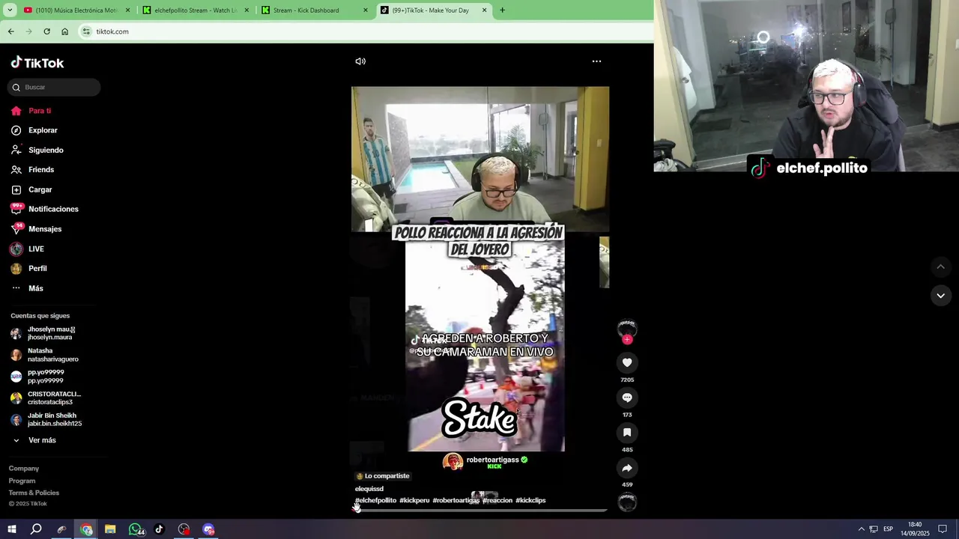Click the #kickclips hashtag
Viewport: 959px width, 539px height.
pyautogui.click(x=530, y=500)
